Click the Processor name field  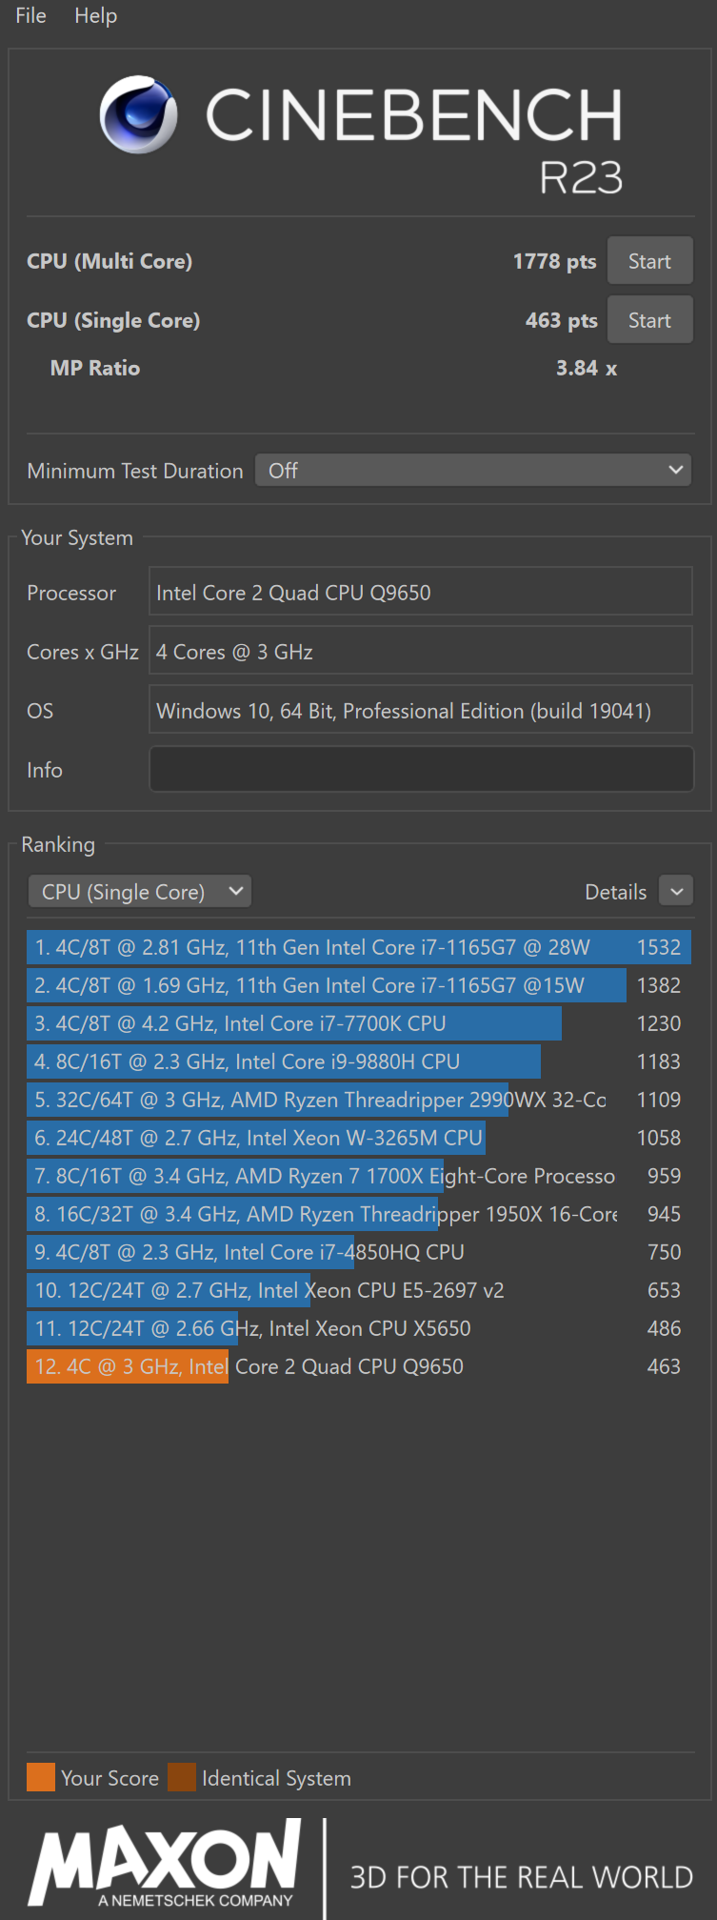[x=421, y=592]
